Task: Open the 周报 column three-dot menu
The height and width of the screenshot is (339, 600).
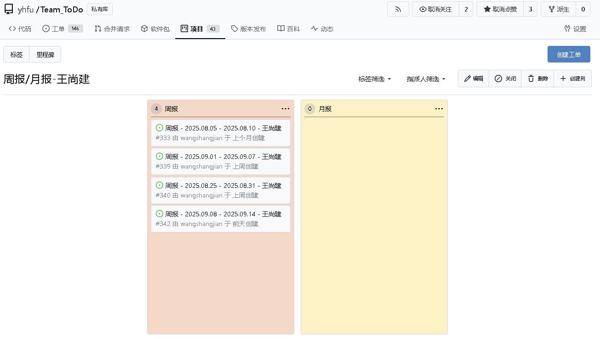Action: point(285,109)
